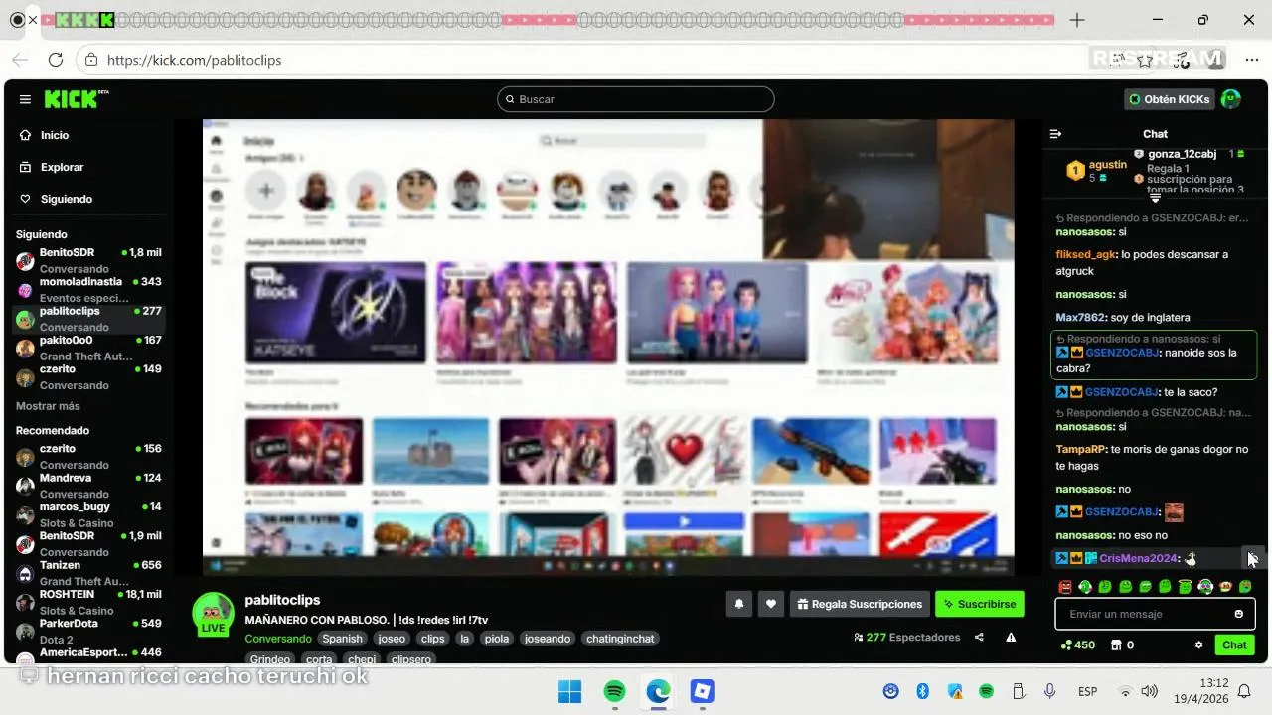Viewport: 1272px width, 715px height.
Task: Open Microsoft Edge from the taskbar
Action: [659, 691]
